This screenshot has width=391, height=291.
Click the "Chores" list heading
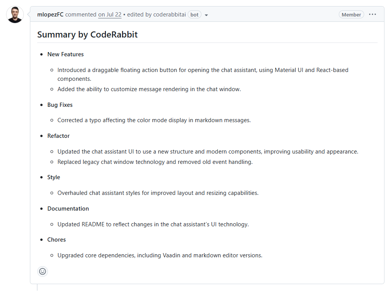click(x=56, y=240)
